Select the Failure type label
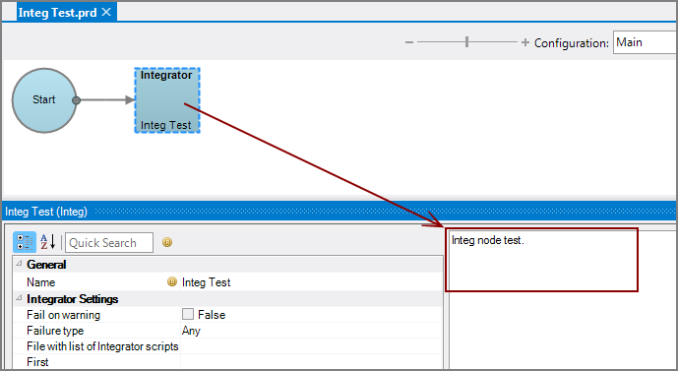The image size is (678, 371). tap(55, 331)
